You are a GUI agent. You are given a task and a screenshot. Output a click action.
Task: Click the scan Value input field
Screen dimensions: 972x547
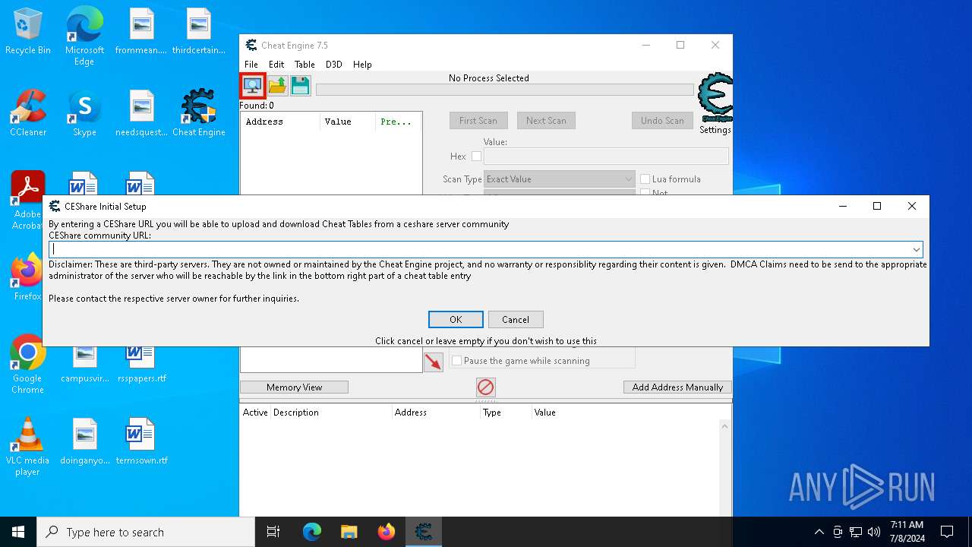tap(606, 157)
